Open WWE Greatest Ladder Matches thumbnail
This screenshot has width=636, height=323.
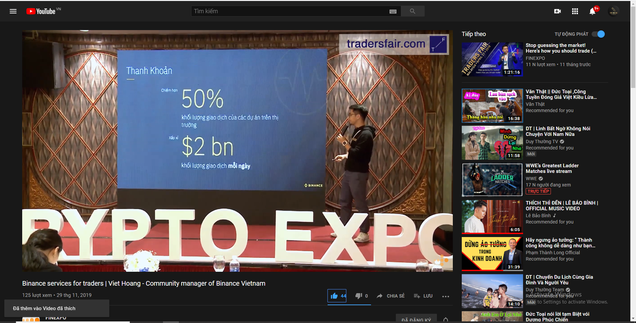[x=492, y=180]
